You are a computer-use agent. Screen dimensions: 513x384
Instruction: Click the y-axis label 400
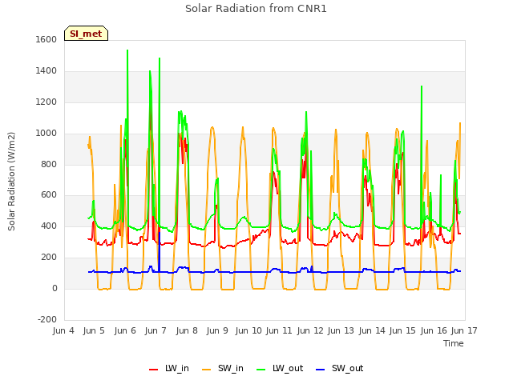click(x=49, y=226)
